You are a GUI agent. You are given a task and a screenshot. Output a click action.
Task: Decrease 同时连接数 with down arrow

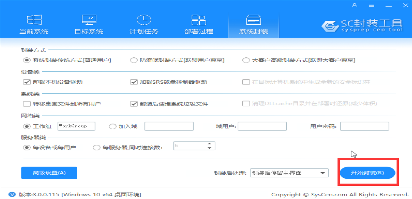coord(210,148)
